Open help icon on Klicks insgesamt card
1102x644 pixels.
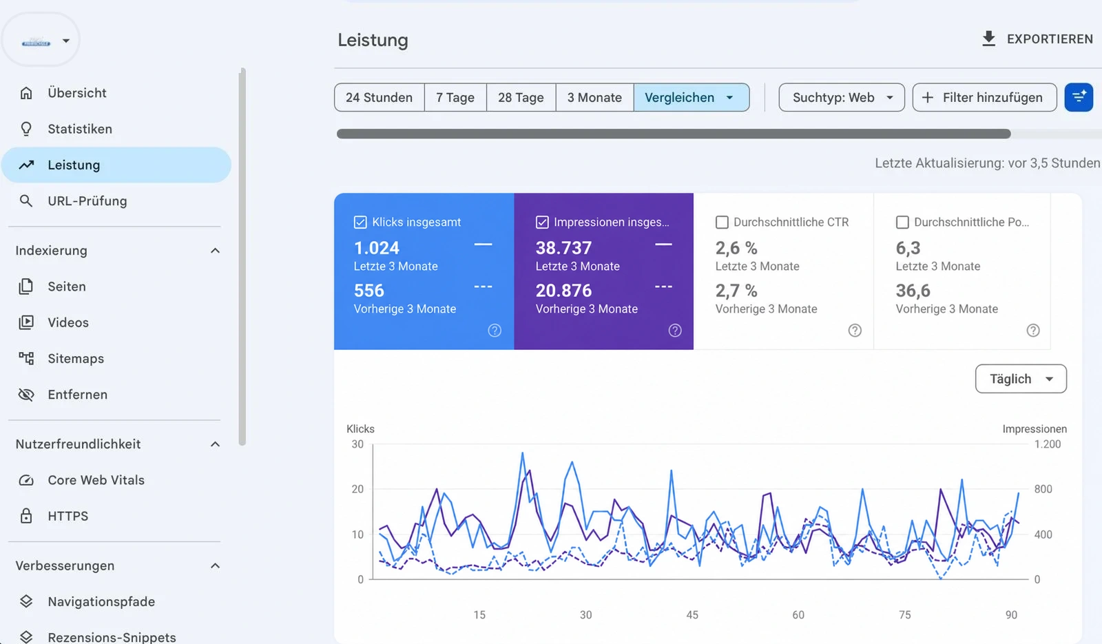pos(495,331)
